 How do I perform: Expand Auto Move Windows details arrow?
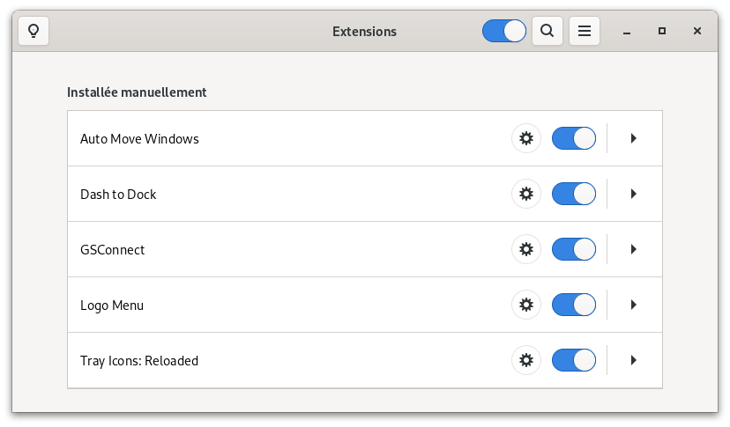tap(633, 138)
